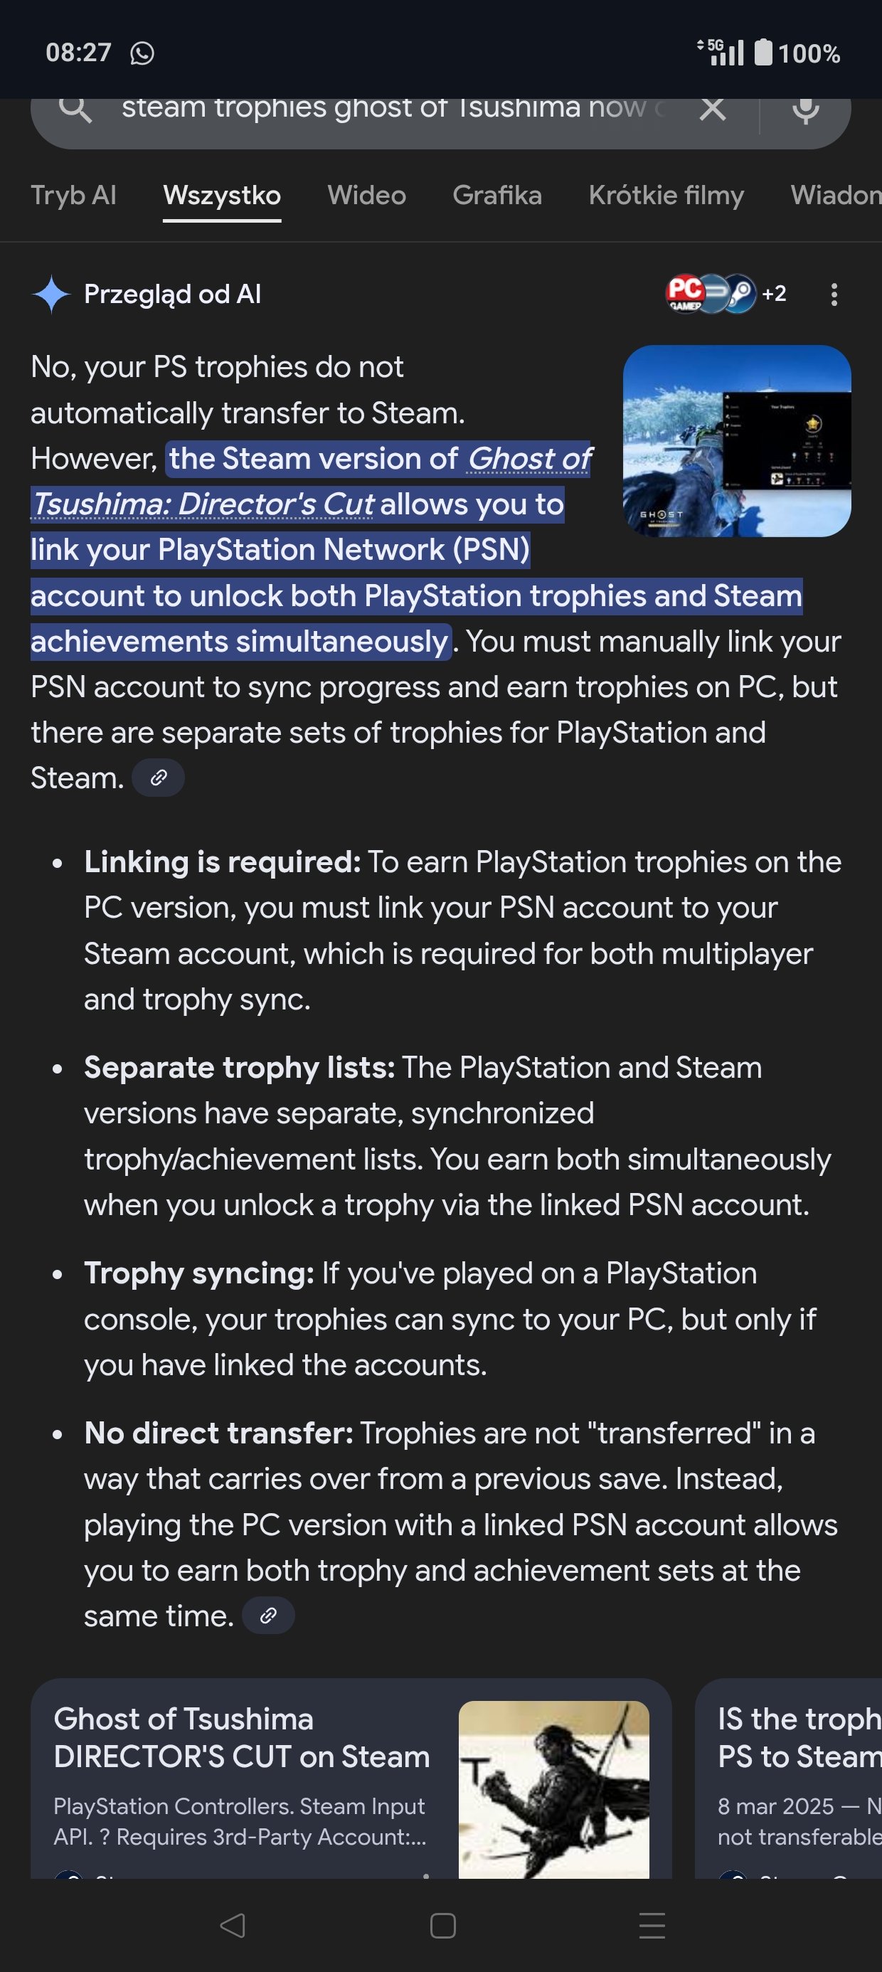Tap the search query text field
This screenshot has height=1972, width=882.
(390, 108)
